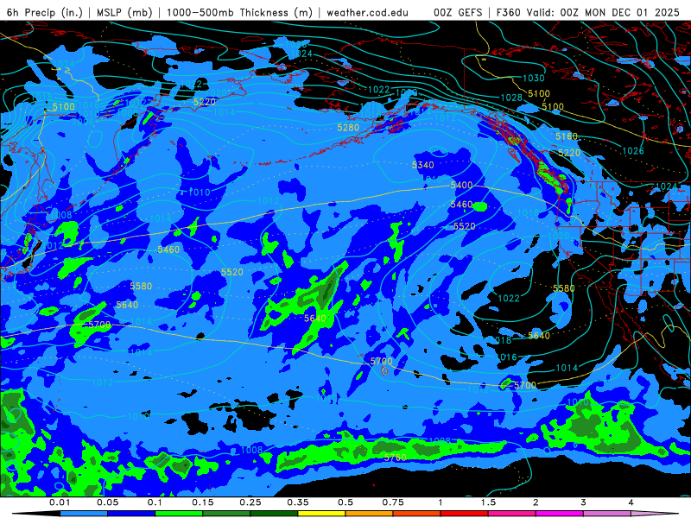Click the "1028" pressure contour label
The image size is (691, 518).
511,98
